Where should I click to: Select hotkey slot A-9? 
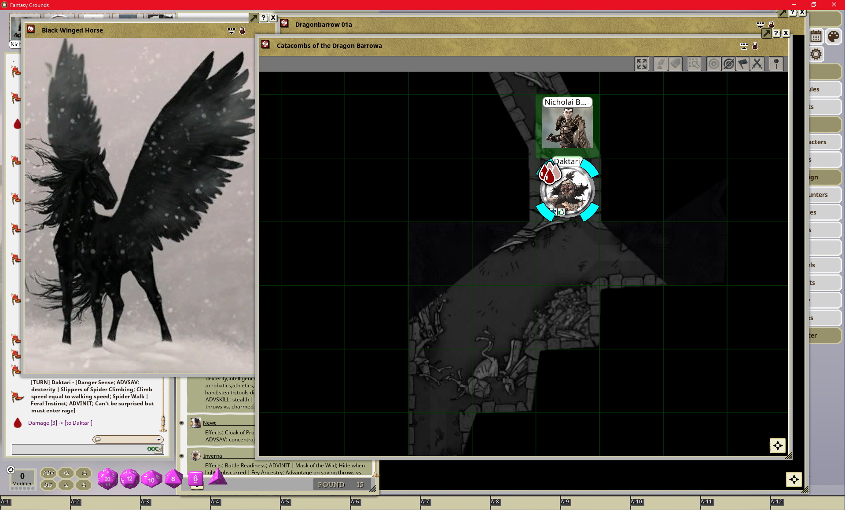coord(595,503)
